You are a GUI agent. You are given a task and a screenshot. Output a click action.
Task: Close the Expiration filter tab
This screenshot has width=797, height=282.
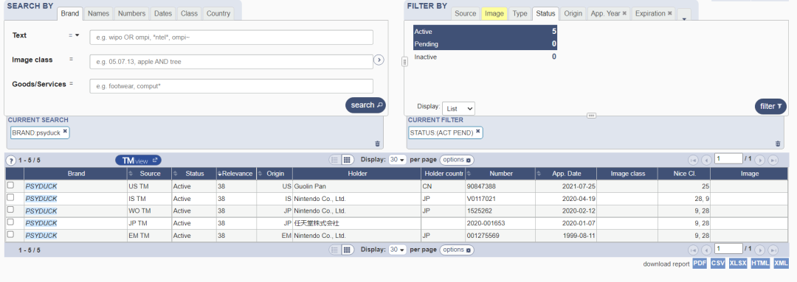(669, 14)
